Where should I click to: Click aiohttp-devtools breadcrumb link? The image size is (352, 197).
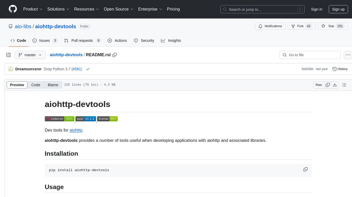coord(66,55)
